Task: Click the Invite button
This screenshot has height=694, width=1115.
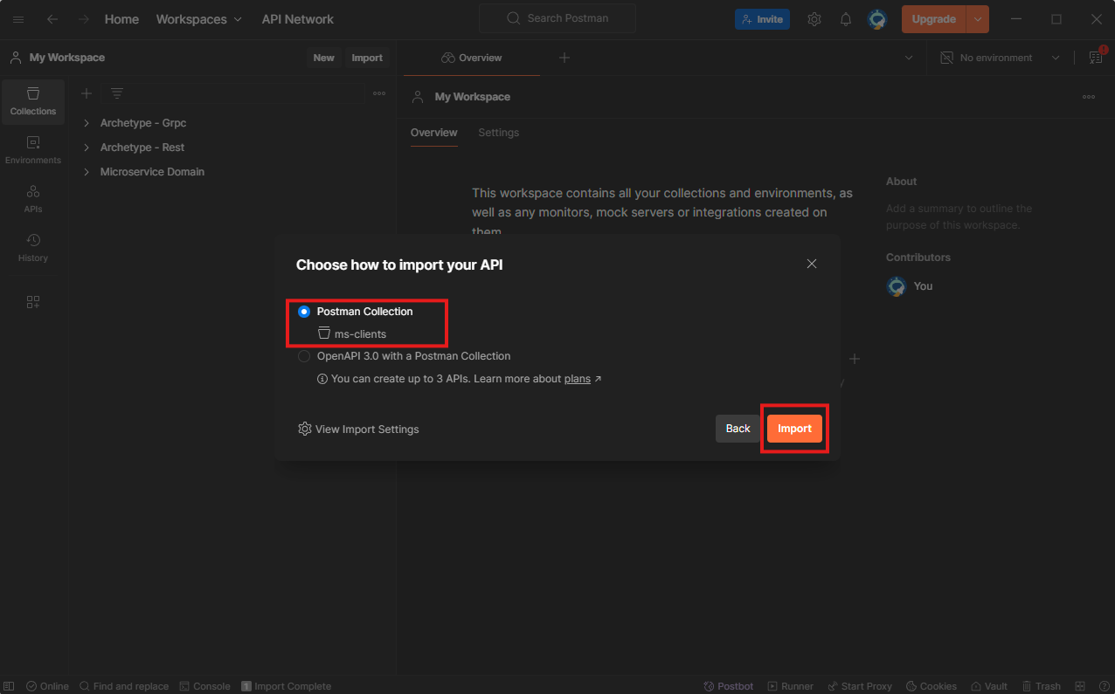Action: click(762, 19)
